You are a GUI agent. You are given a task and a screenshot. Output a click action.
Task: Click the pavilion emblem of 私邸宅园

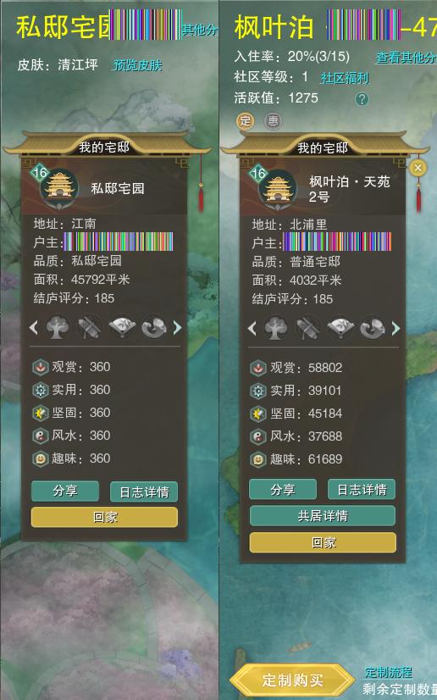pos(59,189)
